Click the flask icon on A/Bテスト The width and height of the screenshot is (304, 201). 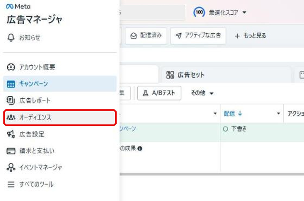pyautogui.click(x=145, y=93)
